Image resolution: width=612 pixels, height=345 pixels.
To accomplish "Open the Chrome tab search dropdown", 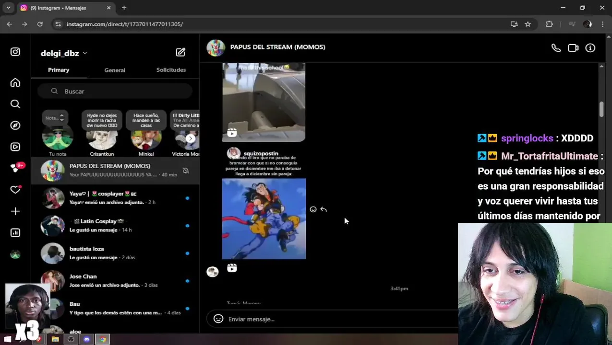I will (8, 8).
